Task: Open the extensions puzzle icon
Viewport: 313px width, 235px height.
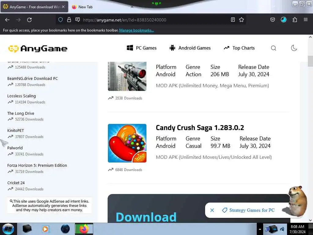Action: pos(295,20)
